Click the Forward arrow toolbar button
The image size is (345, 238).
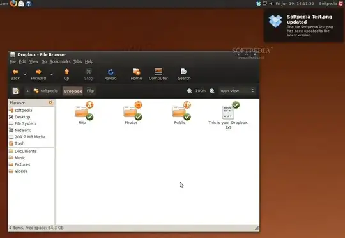[x=38, y=74]
